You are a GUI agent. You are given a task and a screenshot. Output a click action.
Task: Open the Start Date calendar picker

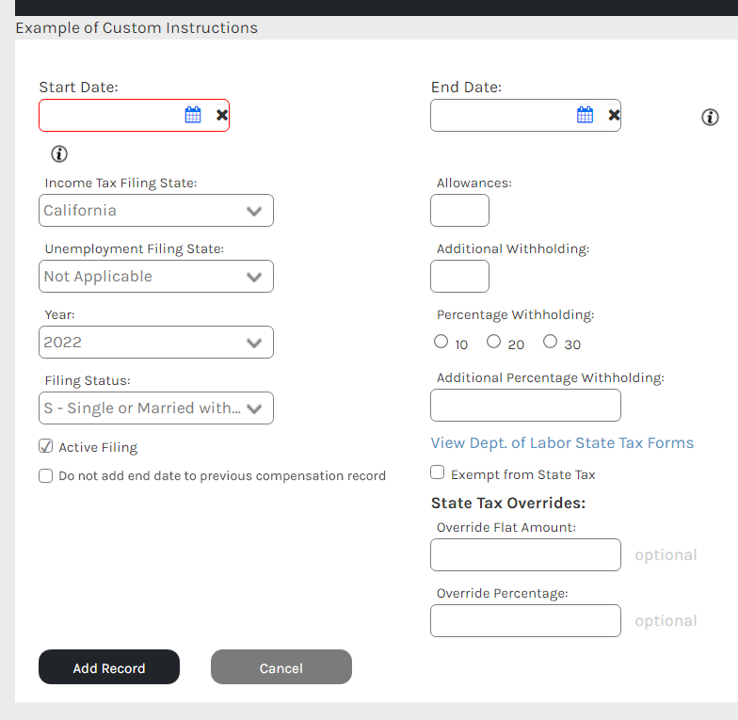tap(193, 115)
